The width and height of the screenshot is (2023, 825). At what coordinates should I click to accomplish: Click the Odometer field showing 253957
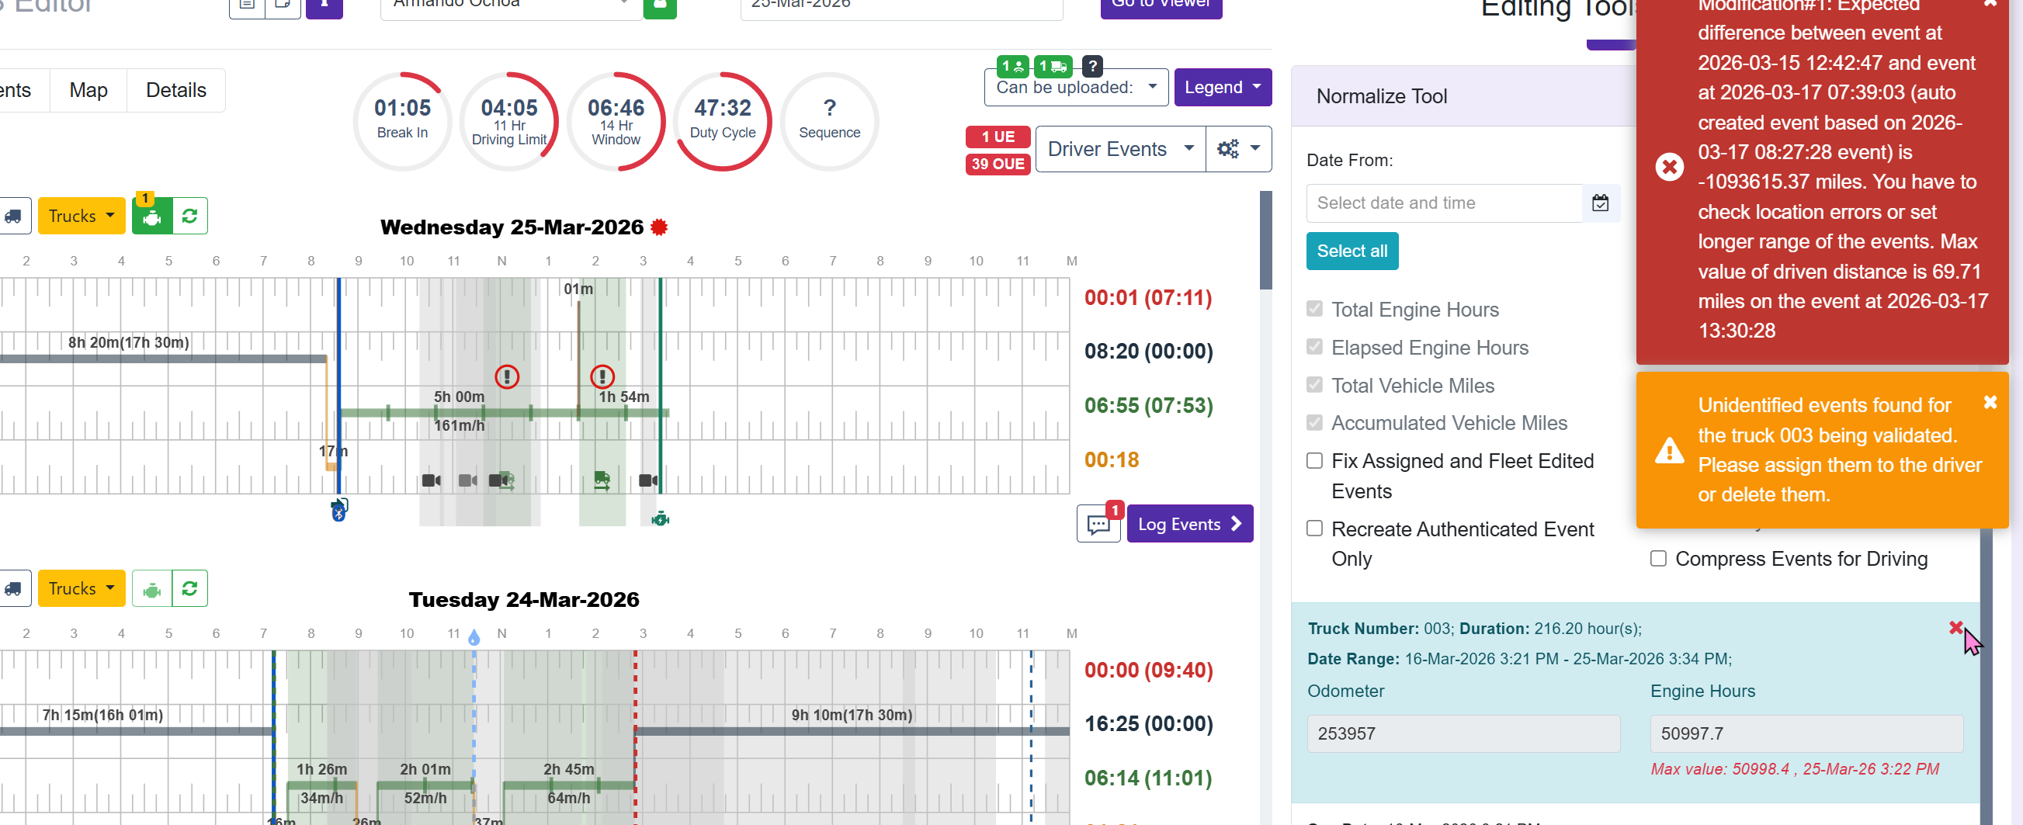click(x=1463, y=733)
